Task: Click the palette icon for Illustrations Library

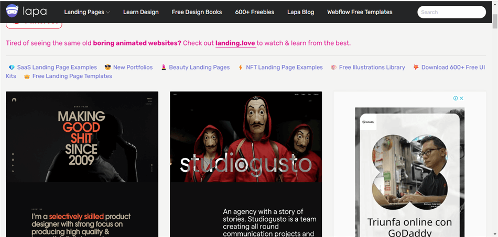Action: [333, 67]
